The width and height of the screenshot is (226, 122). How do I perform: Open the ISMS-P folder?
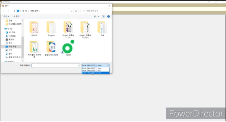tap(34, 29)
